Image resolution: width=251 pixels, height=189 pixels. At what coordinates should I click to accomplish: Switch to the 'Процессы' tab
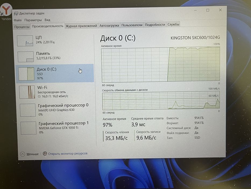22,27
